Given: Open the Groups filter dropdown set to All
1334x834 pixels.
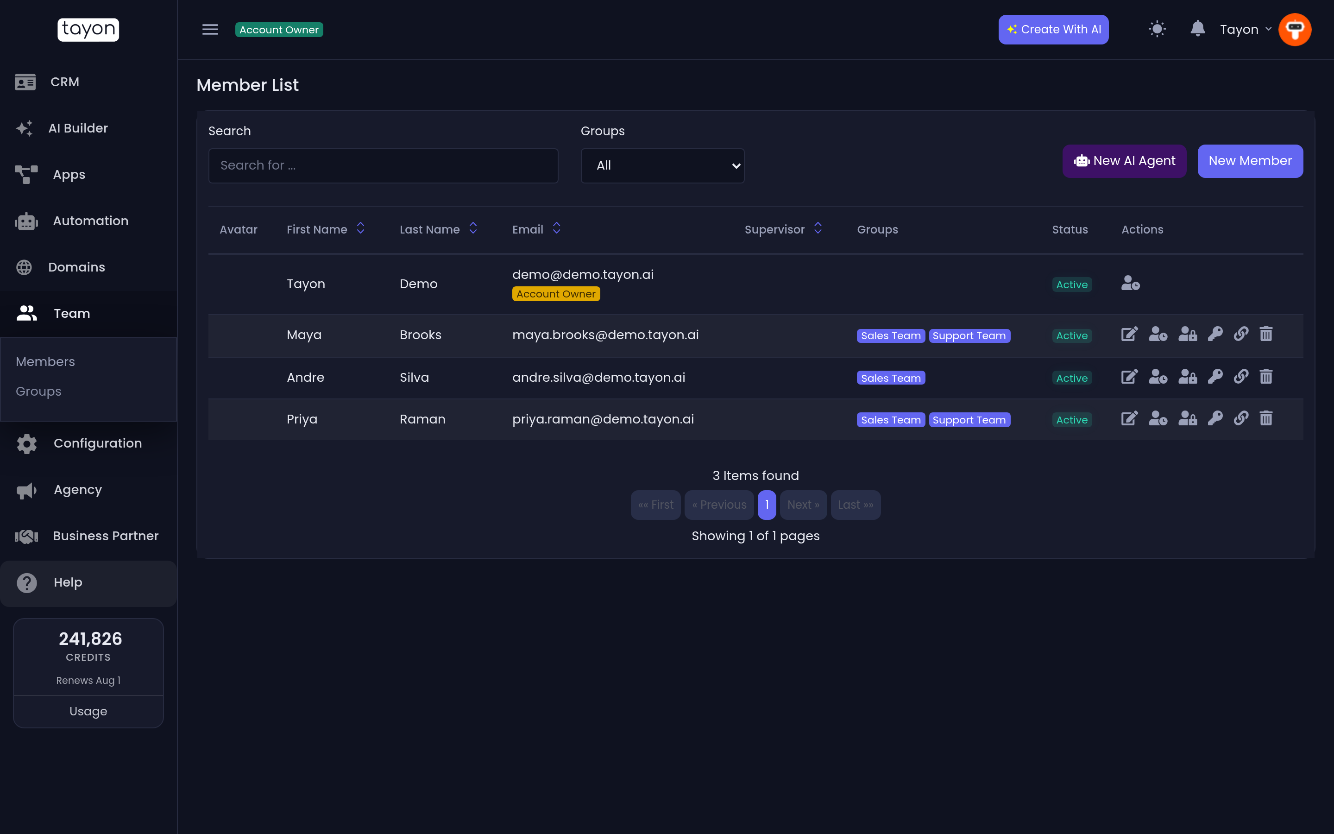Looking at the screenshot, I should [662, 165].
